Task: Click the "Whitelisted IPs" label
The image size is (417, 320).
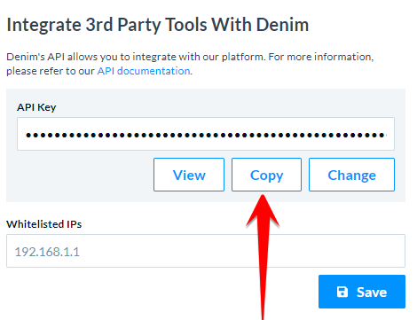Action: 43,224
